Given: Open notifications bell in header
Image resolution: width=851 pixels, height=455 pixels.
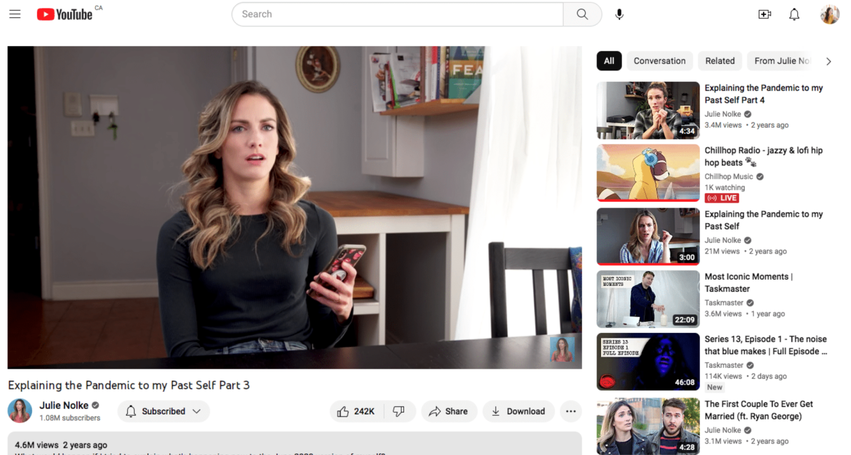Looking at the screenshot, I should point(794,14).
